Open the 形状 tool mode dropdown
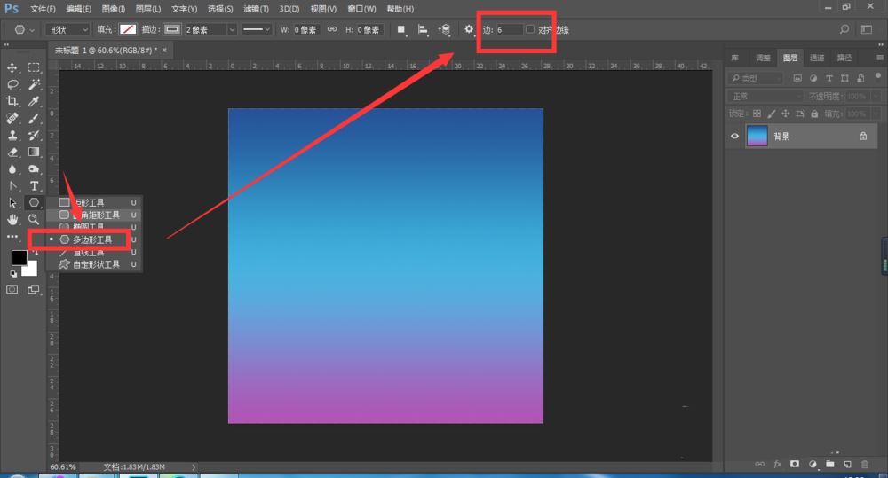The width and height of the screenshot is (888, 478). [68, 29]
